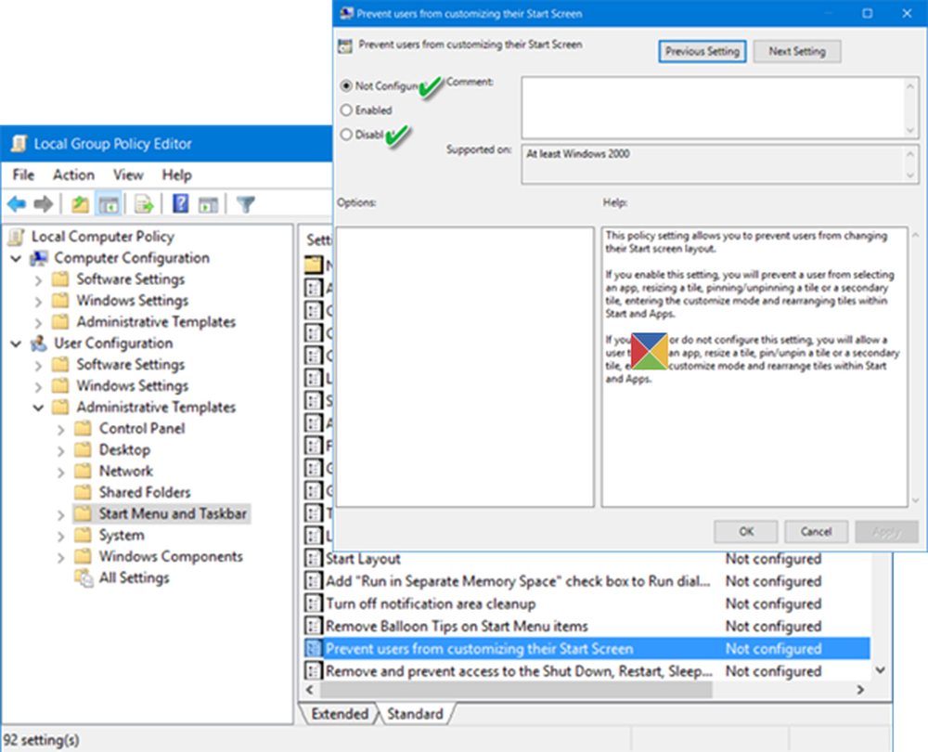The width and height of the screenshot is (928, 752).
Task: Click the scroll down arrow of settings list
Action: (x=880, y=669)
